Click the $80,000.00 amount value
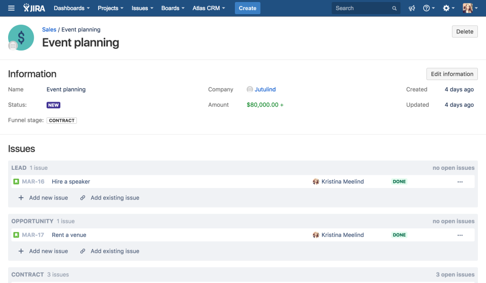 tap(263, 105)
